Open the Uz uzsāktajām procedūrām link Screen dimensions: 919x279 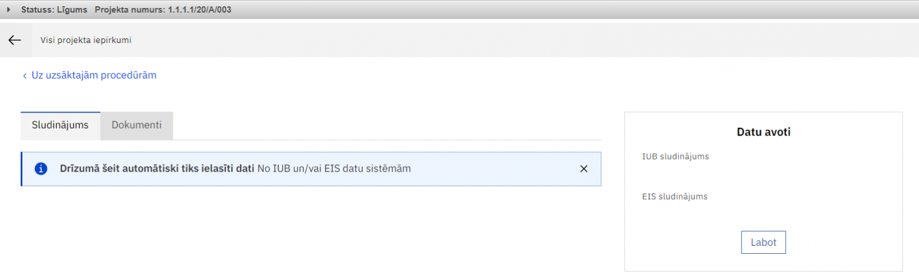pos(94,75)
